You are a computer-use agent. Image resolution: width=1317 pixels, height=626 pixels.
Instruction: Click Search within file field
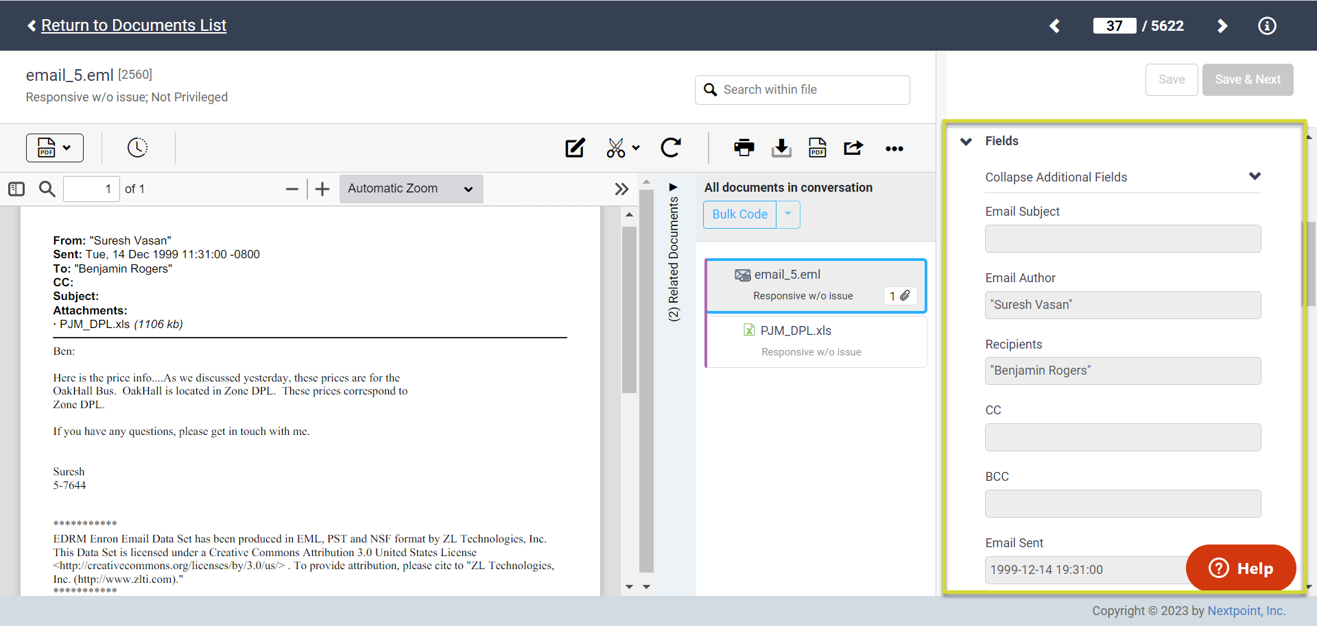tap(803, 90)
